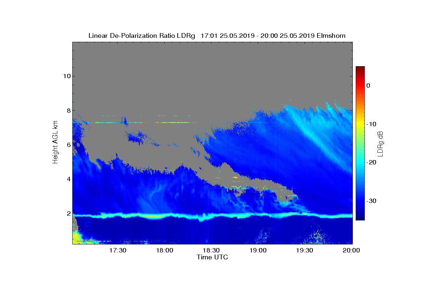Click the 19:00 time axis label
This screenshot has width=436, height=291.
(258, 251)
